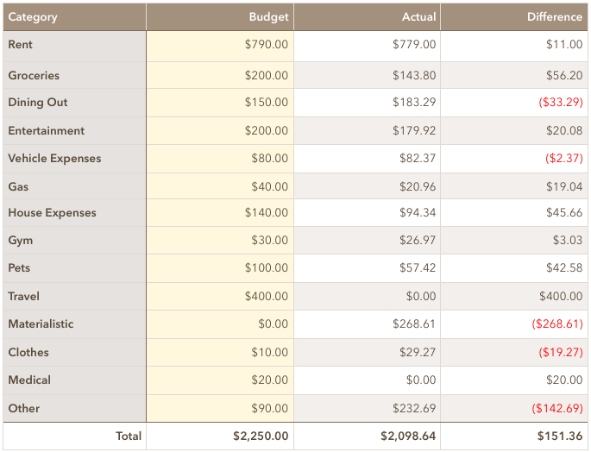Select Materialistic difference ($268.61) cell

[x=513, y=324]
